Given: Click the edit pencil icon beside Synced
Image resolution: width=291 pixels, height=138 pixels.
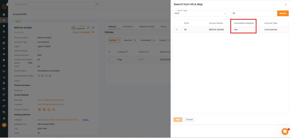Looking at the screenshot, I should pyautogui.click(x=88, y=28).
